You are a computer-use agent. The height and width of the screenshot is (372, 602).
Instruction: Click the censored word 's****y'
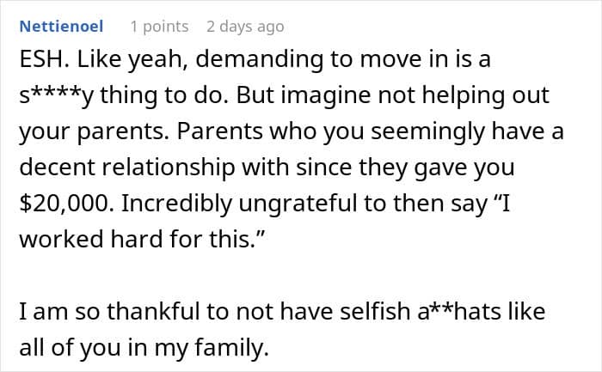(x=57, y=96)
